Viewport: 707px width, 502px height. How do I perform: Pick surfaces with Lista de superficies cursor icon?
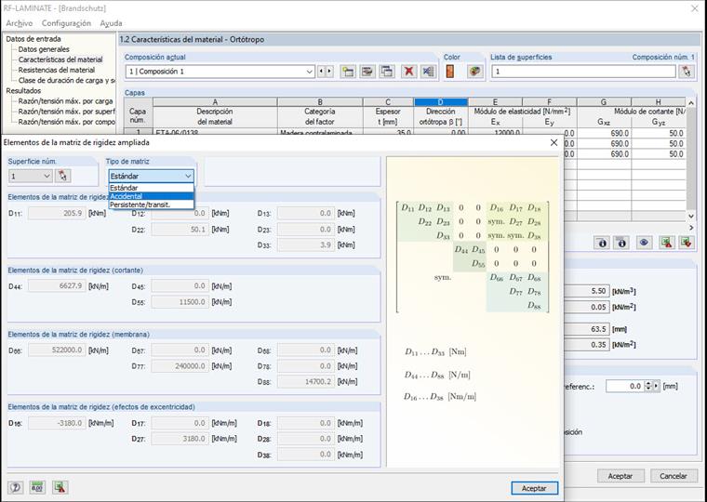pyautogui.click(x=687, y=72)
